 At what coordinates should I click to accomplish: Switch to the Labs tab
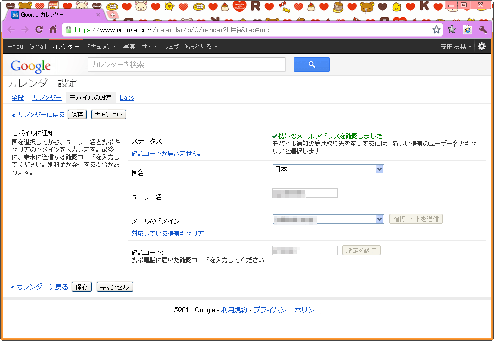coord(127,97)
